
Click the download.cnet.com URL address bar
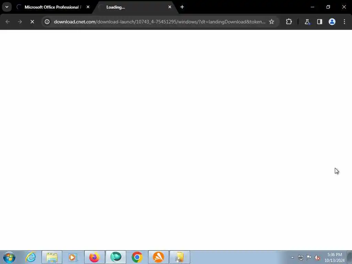click(159, 22)
